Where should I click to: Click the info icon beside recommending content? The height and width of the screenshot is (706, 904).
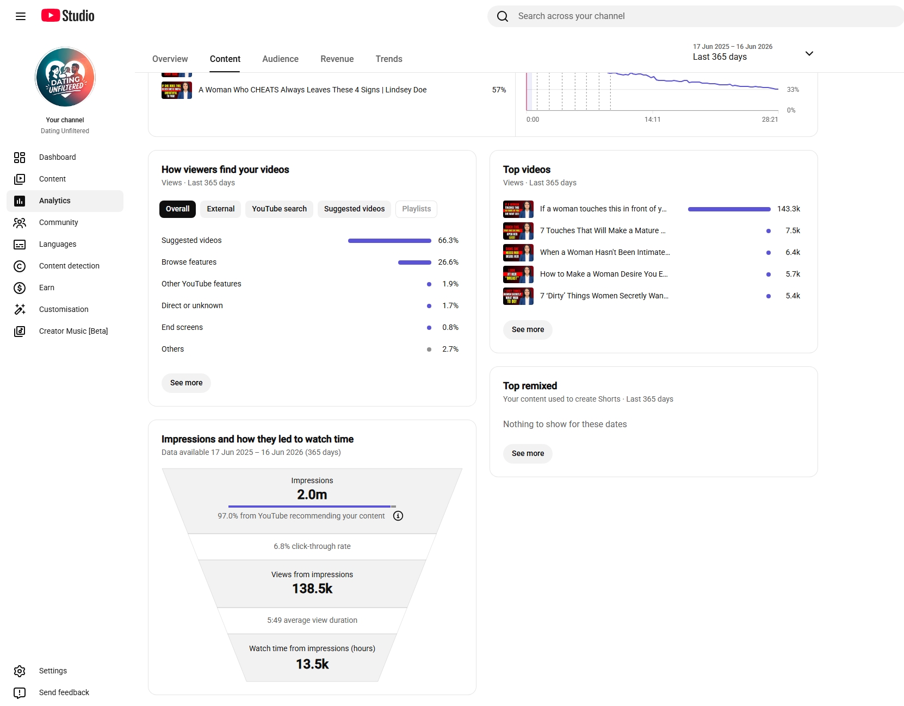(x=398, y=516)
